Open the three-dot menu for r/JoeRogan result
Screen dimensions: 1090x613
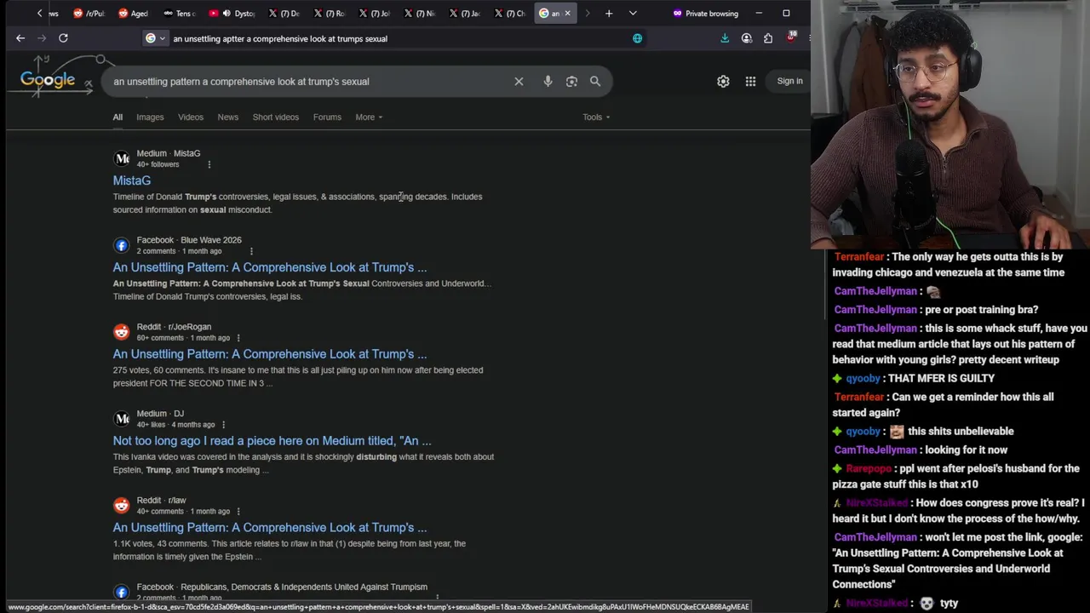point(238,338)
